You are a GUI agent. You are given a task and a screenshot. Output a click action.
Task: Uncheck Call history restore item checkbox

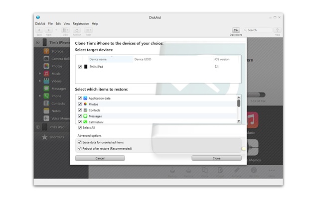click(x=80, y=121)
